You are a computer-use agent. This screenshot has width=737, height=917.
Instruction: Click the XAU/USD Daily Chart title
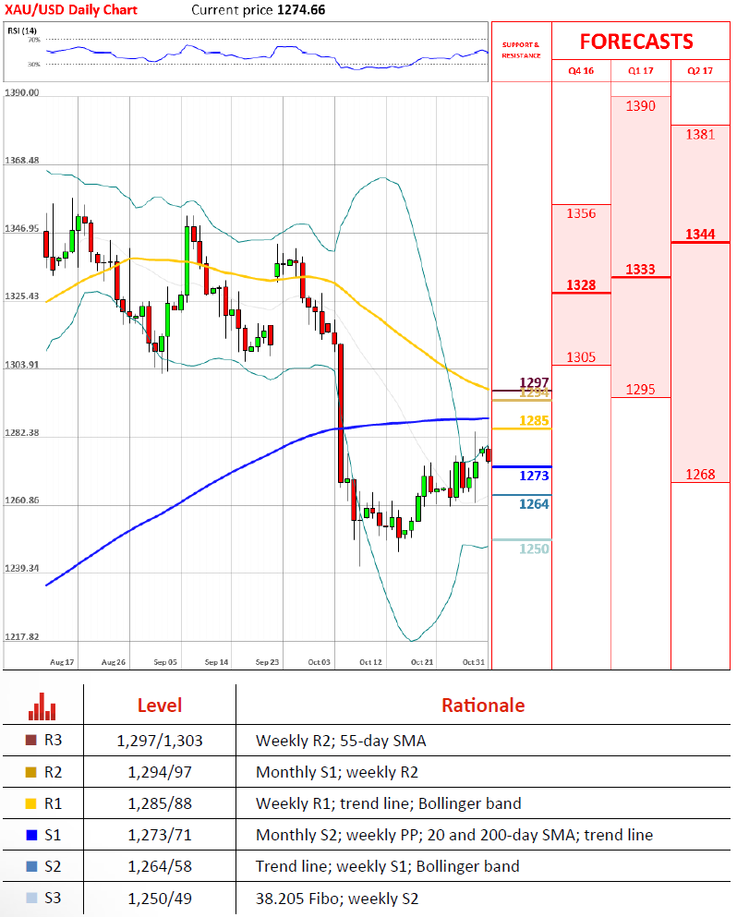pos(71,10)
